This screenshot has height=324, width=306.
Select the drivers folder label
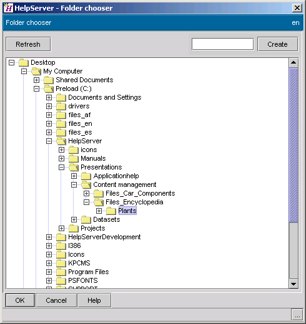[x=79, y=106]
